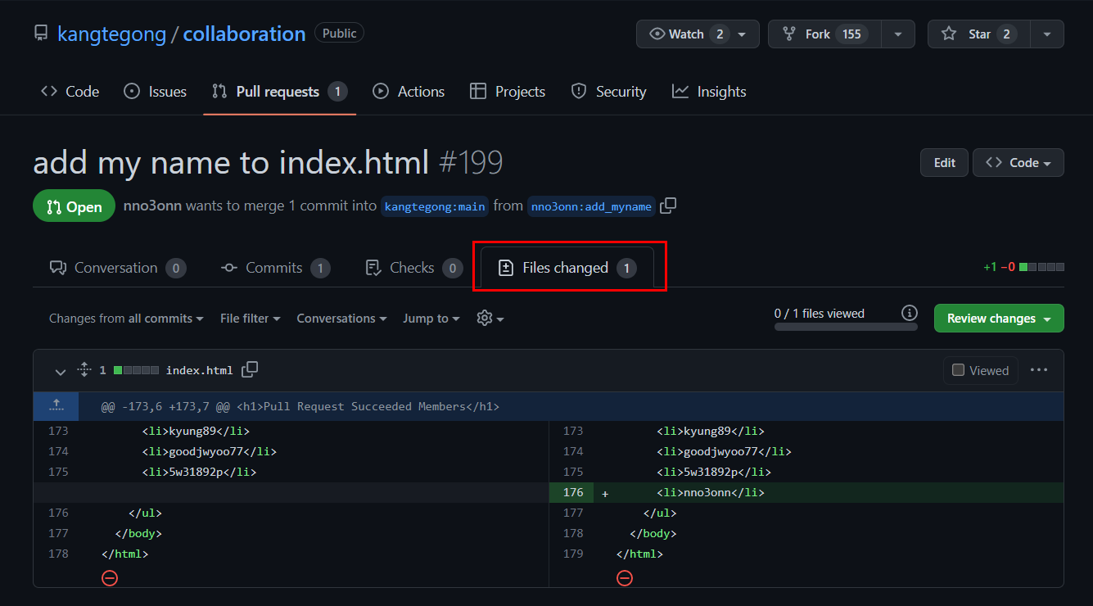Open the Code dropdown button
Screen dimensions: 1093x606
[x=1018, y=162]
